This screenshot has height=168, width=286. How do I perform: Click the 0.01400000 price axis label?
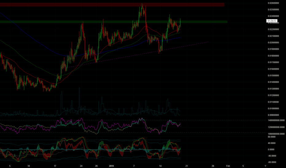(273, 82)
